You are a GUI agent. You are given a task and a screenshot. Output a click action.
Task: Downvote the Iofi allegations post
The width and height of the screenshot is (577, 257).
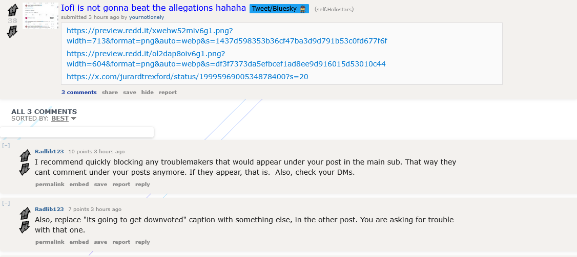(13, 32)
